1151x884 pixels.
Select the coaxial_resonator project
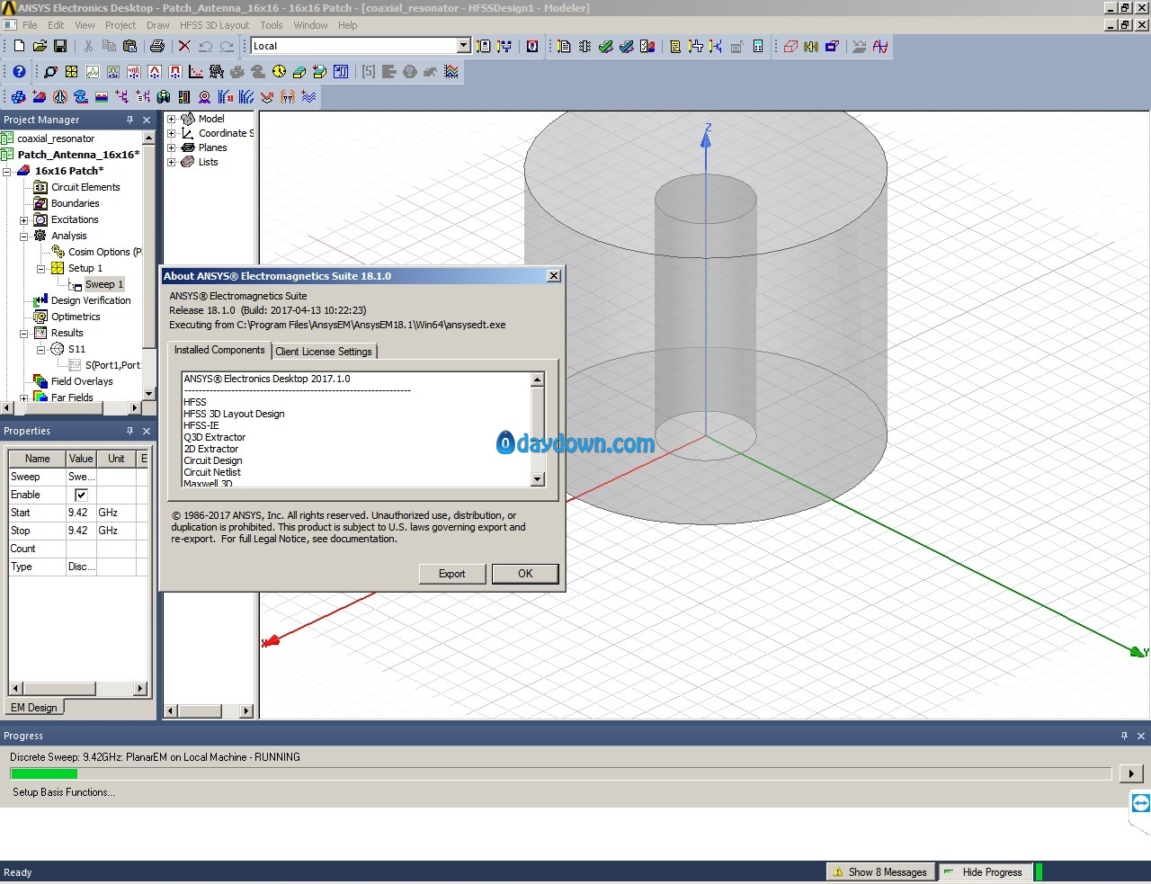[x=56, y=138]
